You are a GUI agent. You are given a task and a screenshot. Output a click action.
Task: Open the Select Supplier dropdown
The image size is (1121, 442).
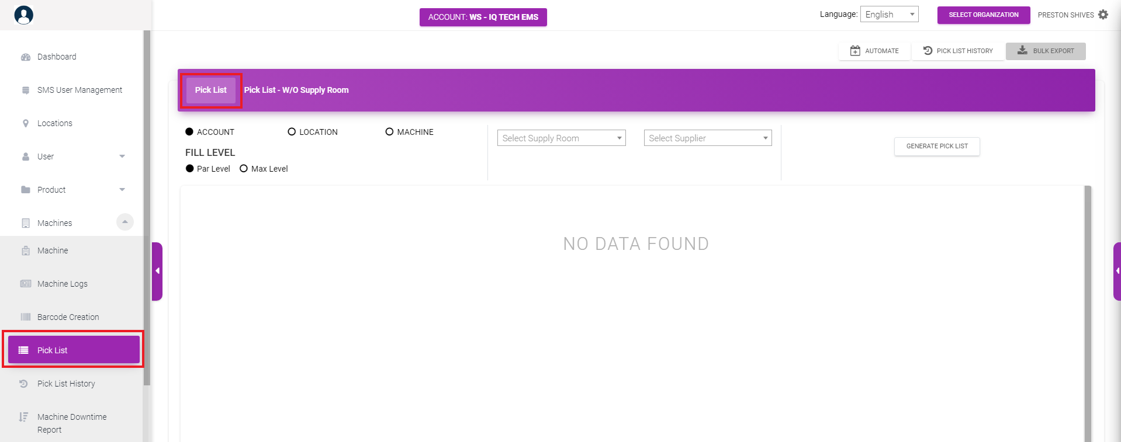pos(708,138)
